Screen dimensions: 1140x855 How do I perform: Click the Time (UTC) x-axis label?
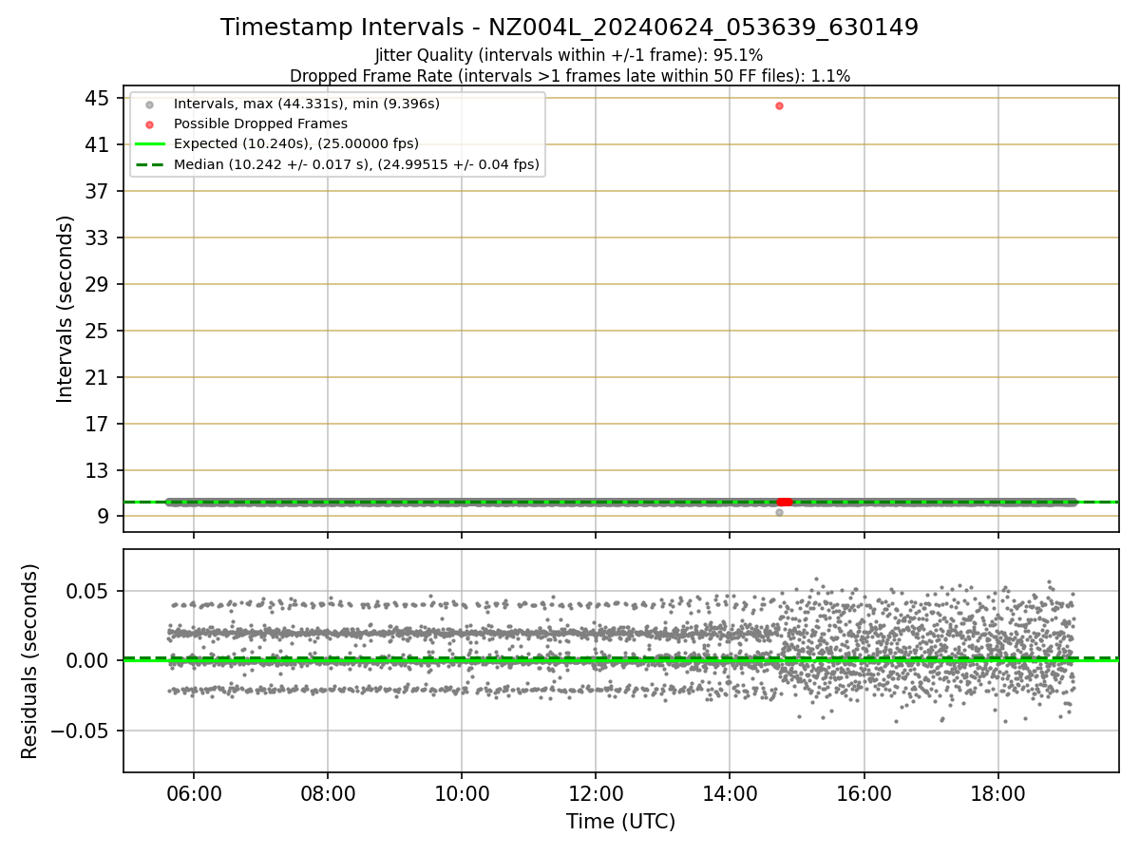620,822
